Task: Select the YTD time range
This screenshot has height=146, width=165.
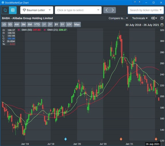Action: pos(37,24)
